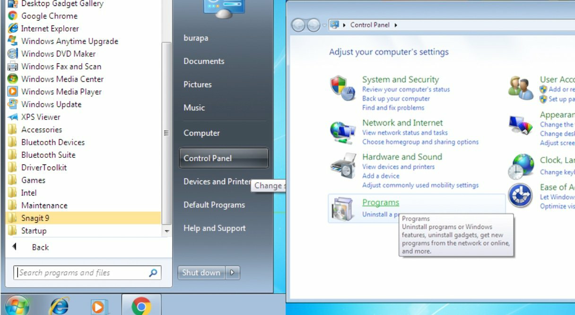Open Devices and Printers from Start menu
The height and width of the screenshot is (315, 575).
217,181
